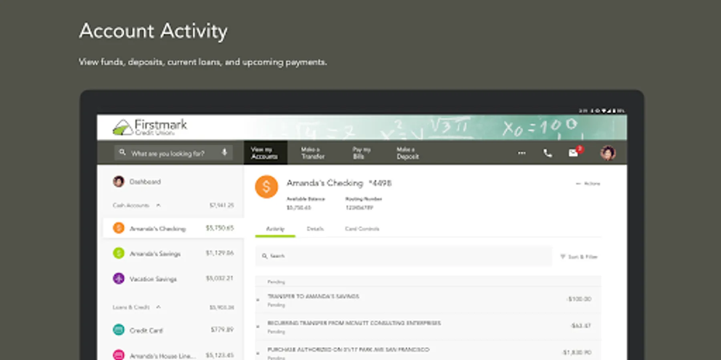
Task: Collapse the Cash Accounts section
Action: coord(158,205)
